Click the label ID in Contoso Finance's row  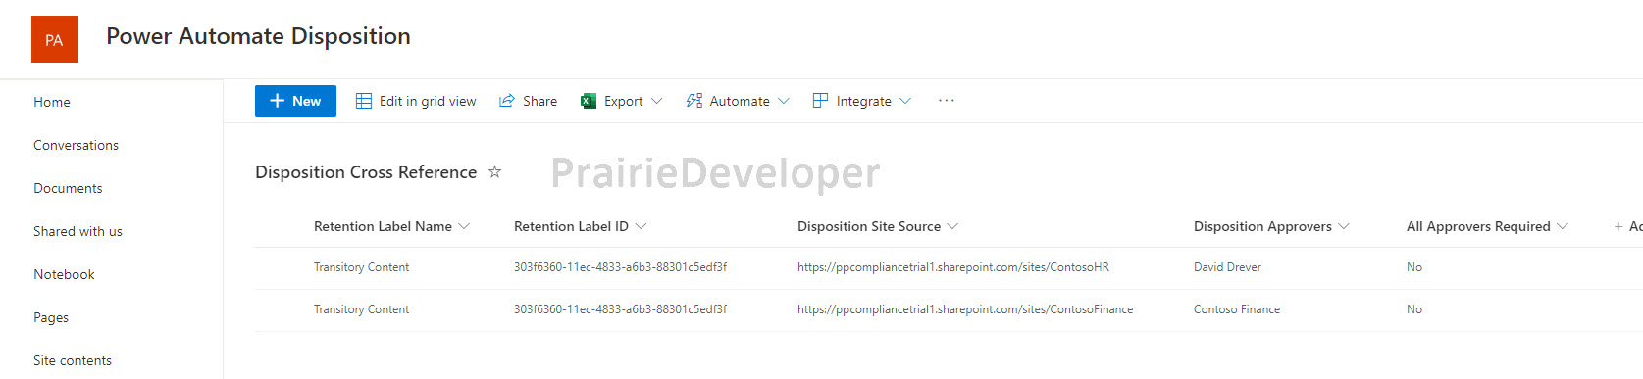pos(621,309)
